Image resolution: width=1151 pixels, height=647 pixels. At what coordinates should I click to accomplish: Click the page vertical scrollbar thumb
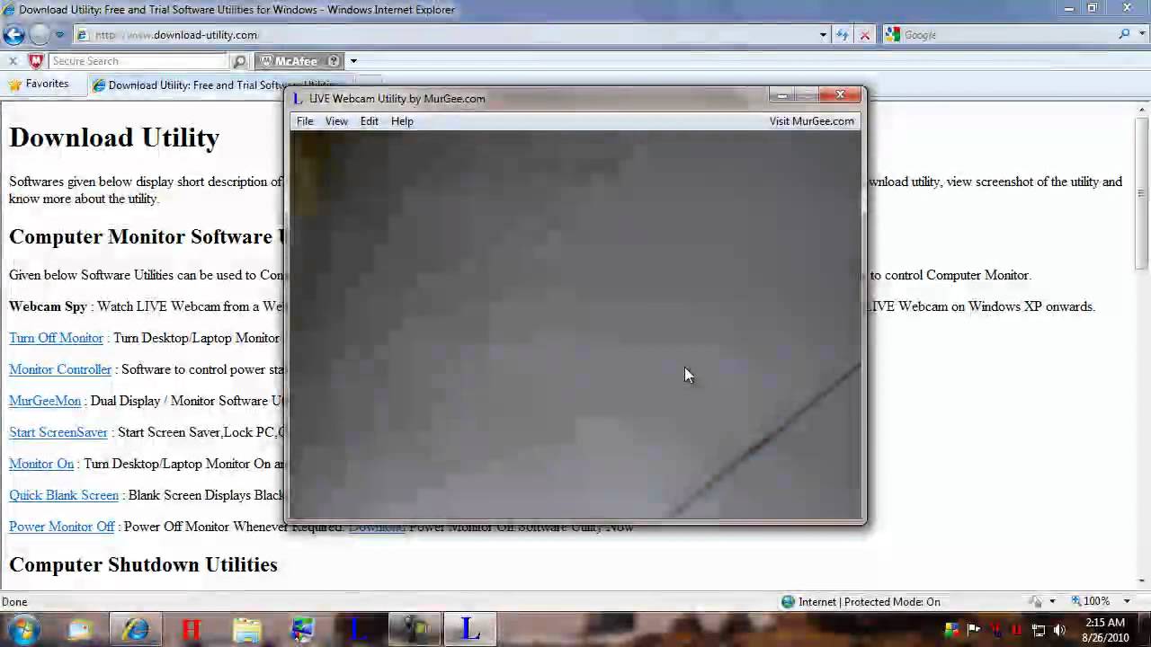pos(1142,193)
